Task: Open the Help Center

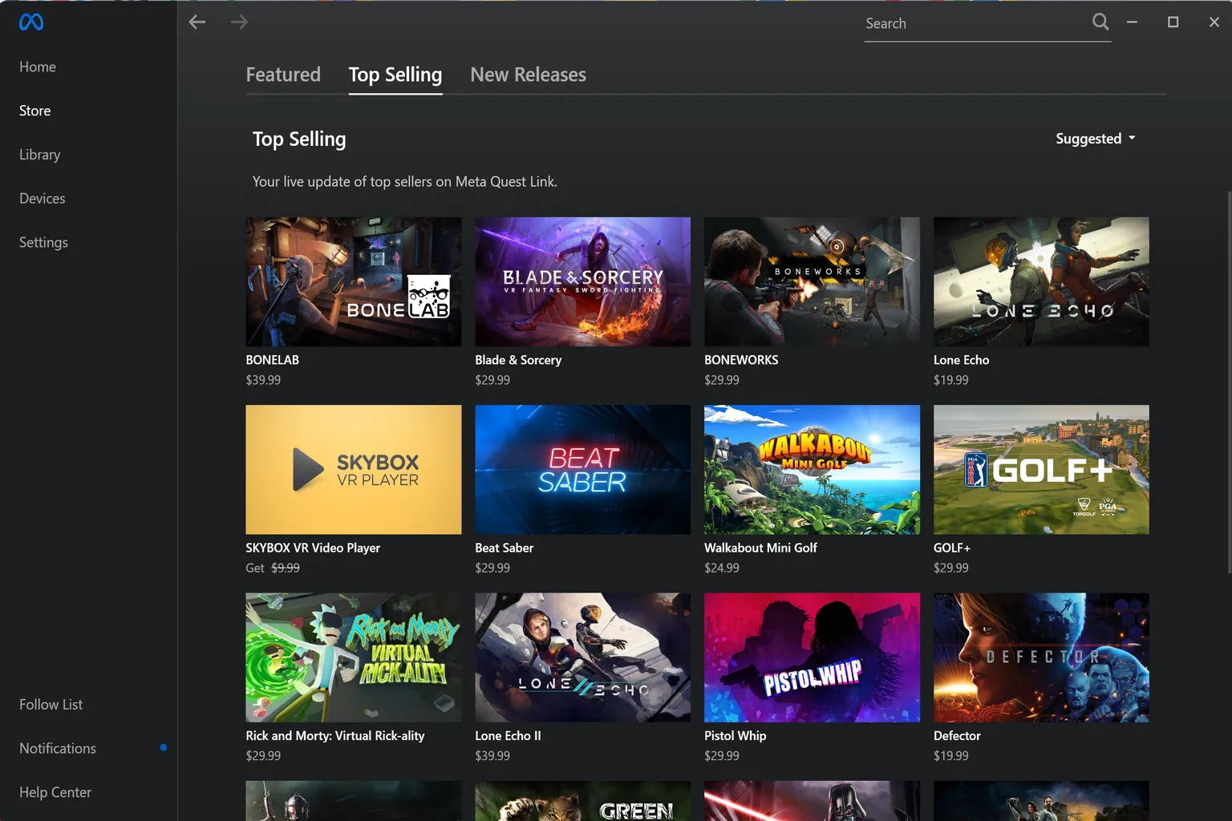Action: (x=55, y=792)
